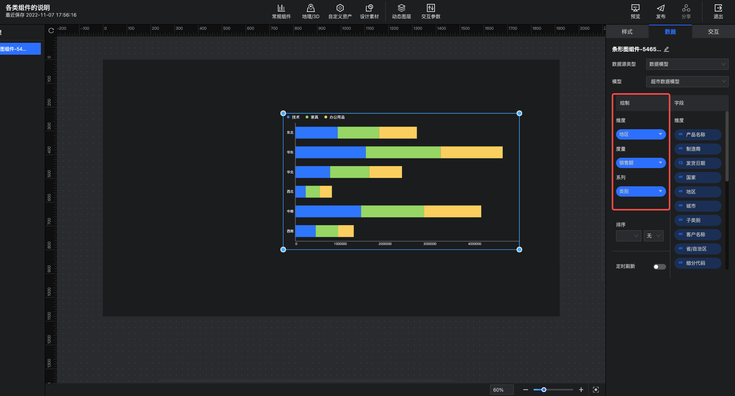735x396 pixels.
Task: Select the 地区 field in the 字段 list
Action: coord(698,192)
